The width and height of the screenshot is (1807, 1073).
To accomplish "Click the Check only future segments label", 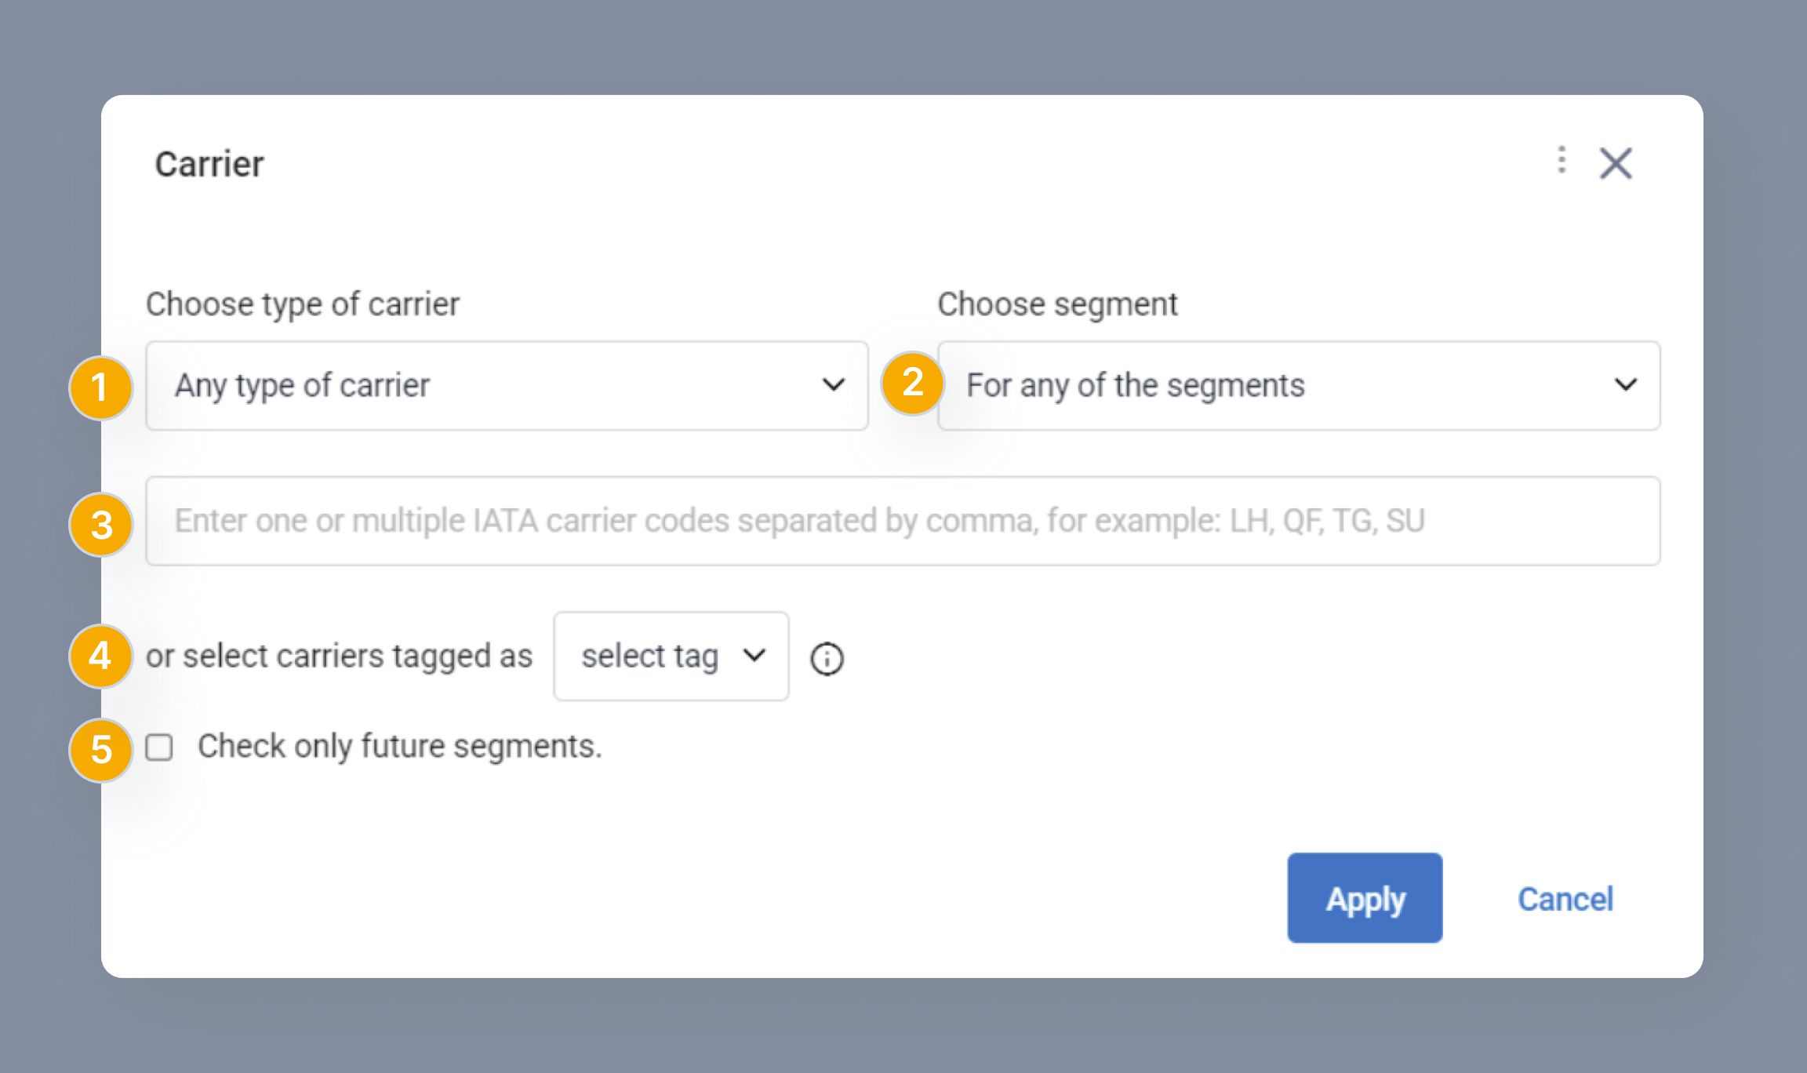I will point(399,746).
